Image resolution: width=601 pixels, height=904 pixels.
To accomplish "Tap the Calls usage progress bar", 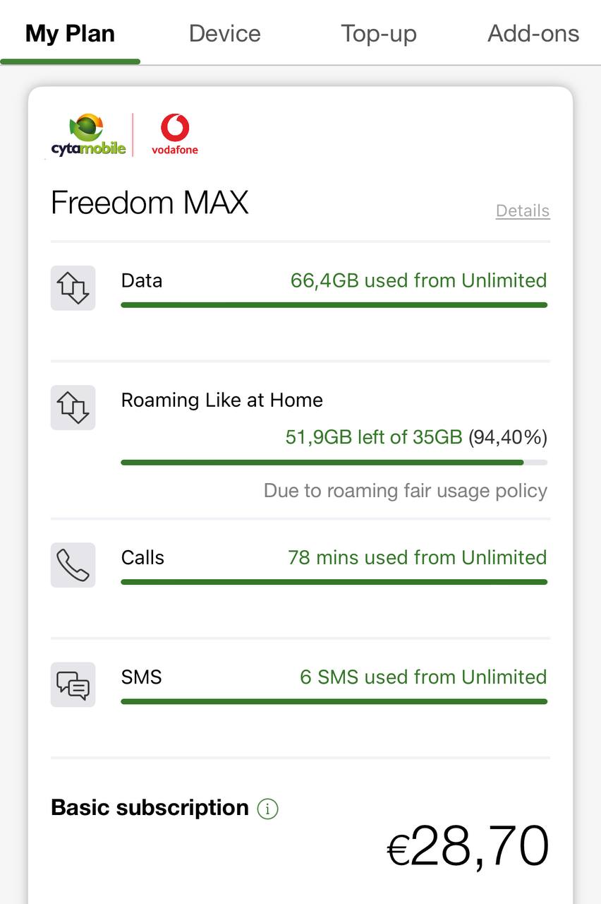I will pos(334,582).
